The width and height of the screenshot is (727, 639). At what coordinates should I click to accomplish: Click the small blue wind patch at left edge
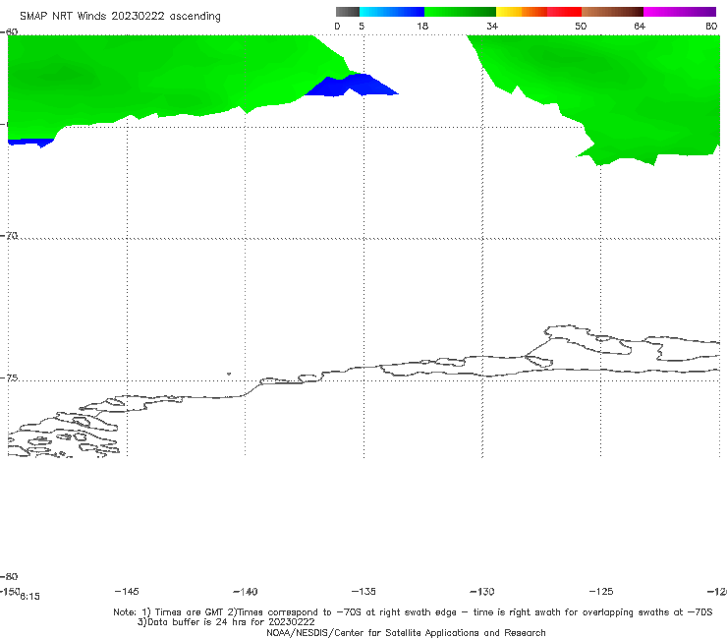[x=30, y=143]
